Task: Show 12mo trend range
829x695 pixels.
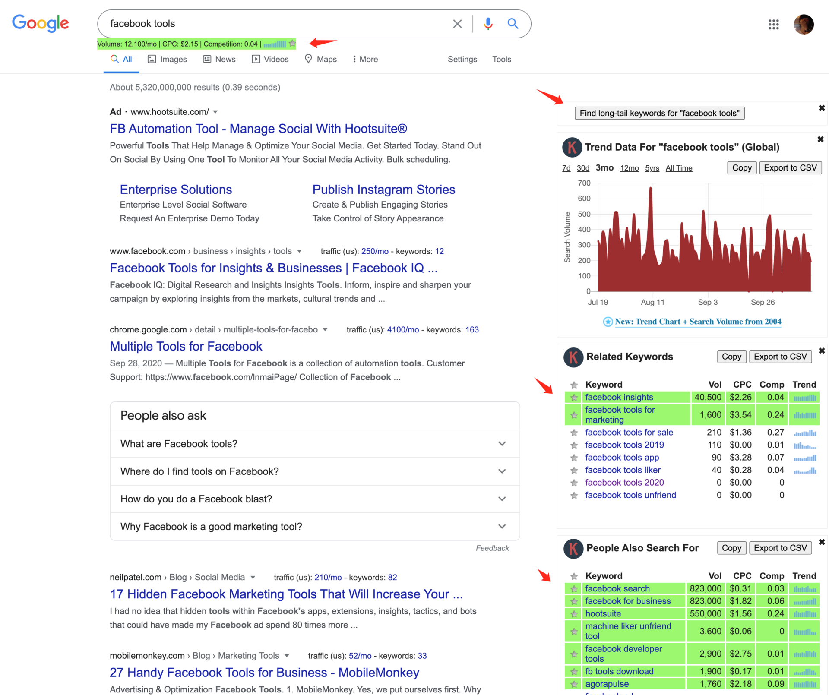Action: (629, 168)
